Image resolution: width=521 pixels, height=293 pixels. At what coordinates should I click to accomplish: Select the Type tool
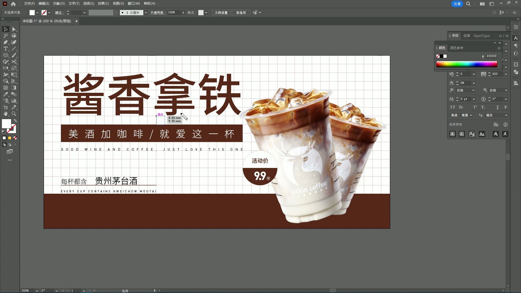6,49
